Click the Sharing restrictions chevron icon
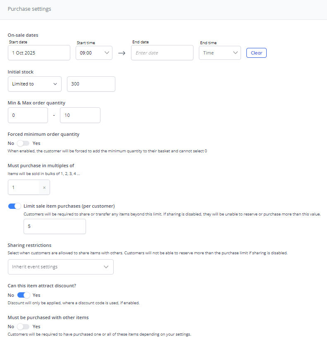The height and width of the screenshot is (348, 327). point(106,267)
